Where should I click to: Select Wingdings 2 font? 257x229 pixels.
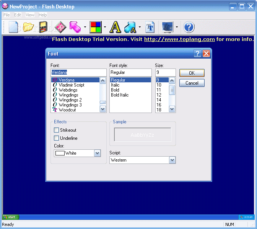[x=75, y=100]
